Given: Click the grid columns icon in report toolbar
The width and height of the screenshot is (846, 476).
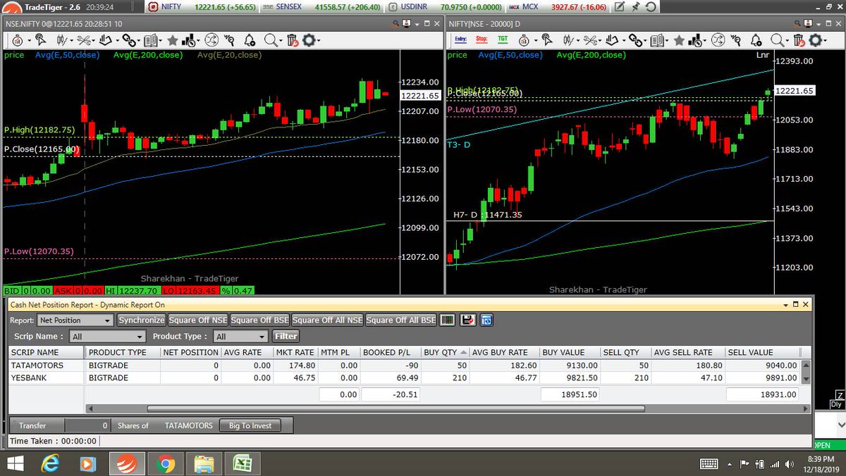Looking at the screenshot, I should click(x=447, y=320).
